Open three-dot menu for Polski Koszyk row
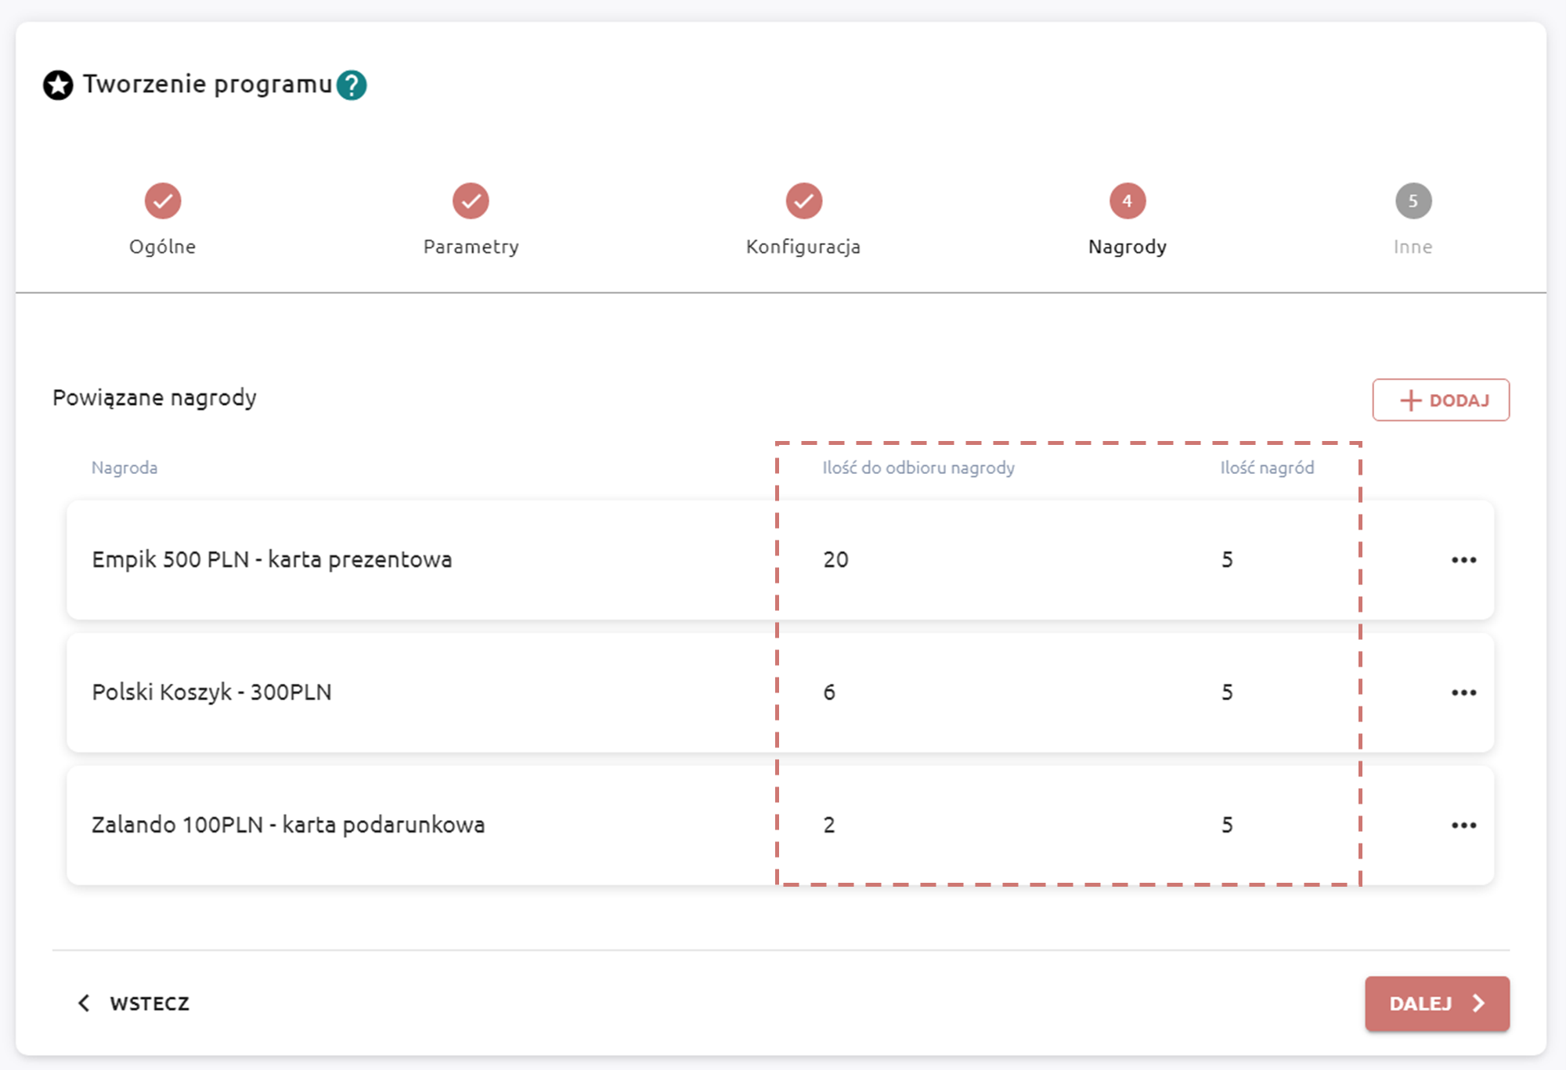Image resolution: width=1566 pixels, height=1070 pixels. click(1463, 692)
